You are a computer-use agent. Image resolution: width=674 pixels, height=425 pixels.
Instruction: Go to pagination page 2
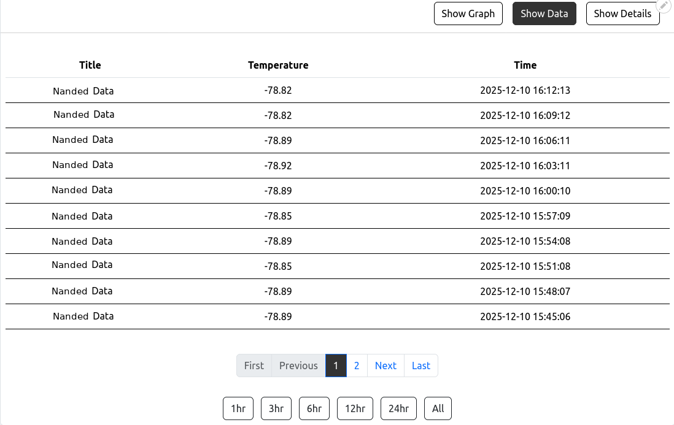[357, 366]
